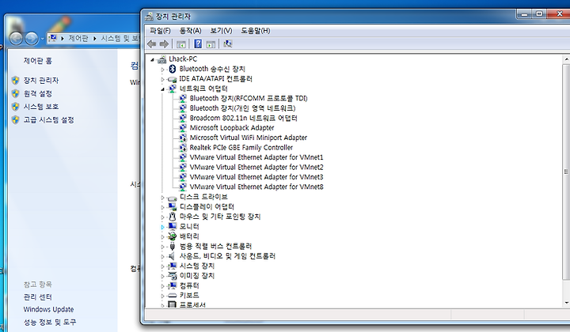Click the 모니터 icon
The image size is (570, 332).
pos(173,226)
